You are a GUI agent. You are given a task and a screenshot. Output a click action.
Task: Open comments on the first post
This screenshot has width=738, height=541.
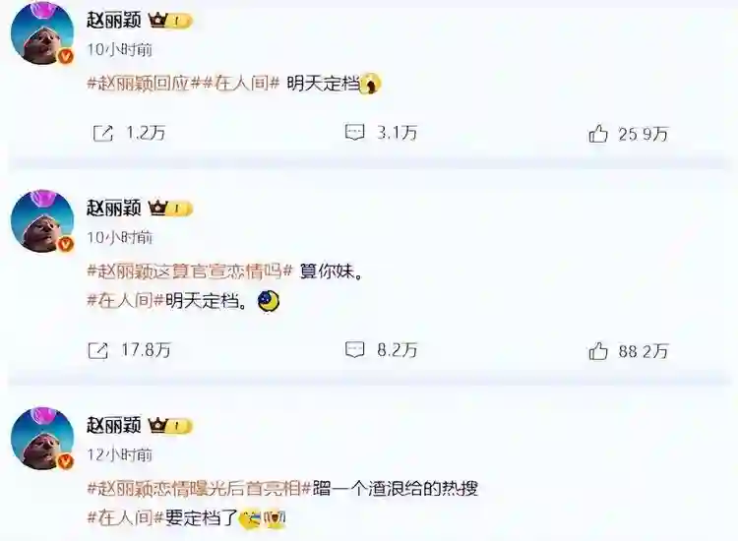tap(354, 132)
